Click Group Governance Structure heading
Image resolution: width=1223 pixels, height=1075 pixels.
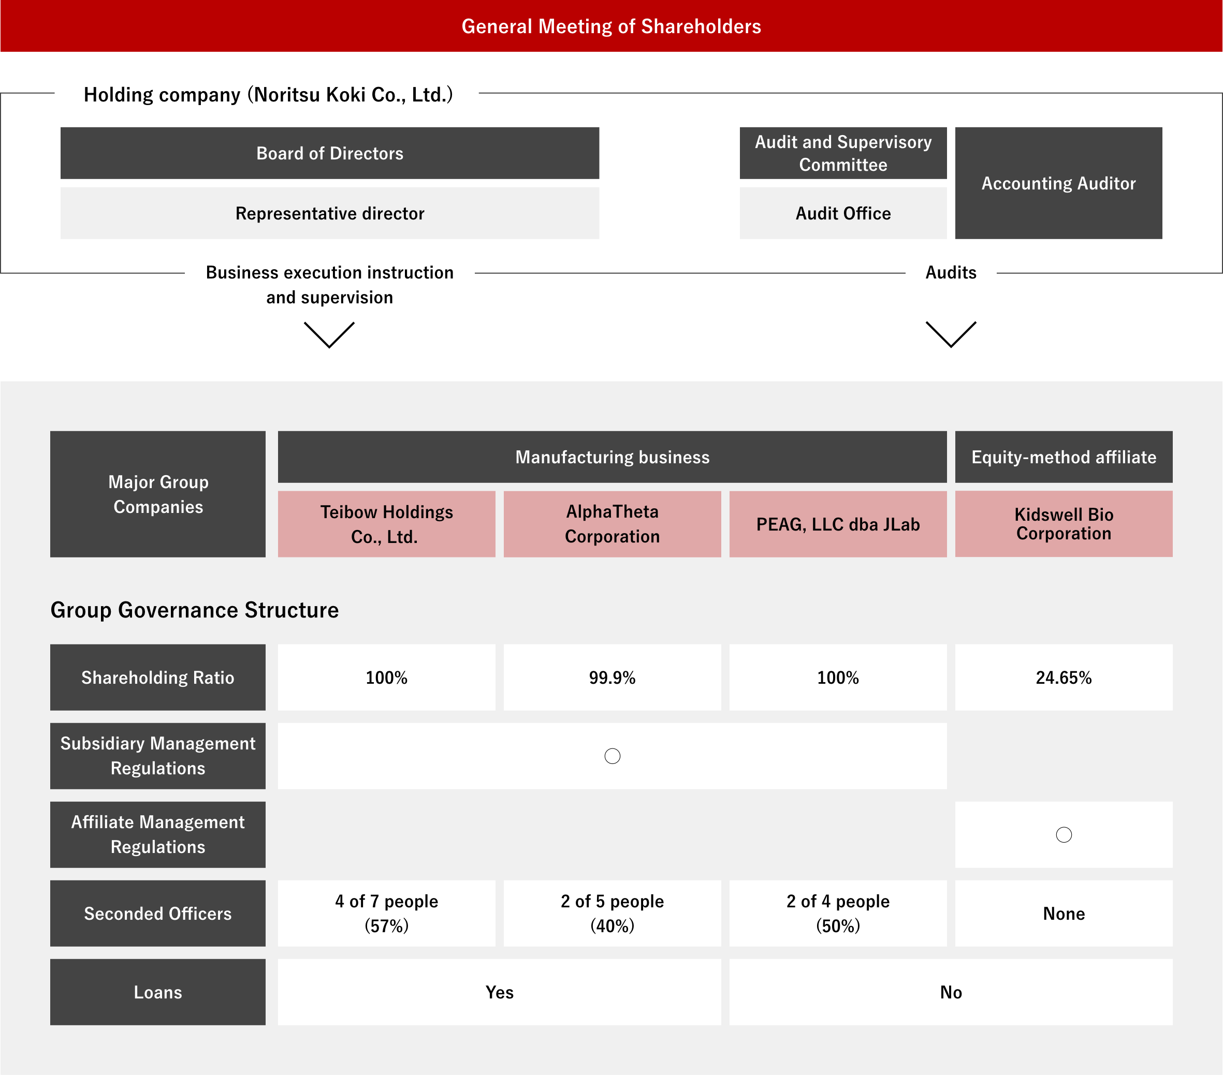[195, 610]
